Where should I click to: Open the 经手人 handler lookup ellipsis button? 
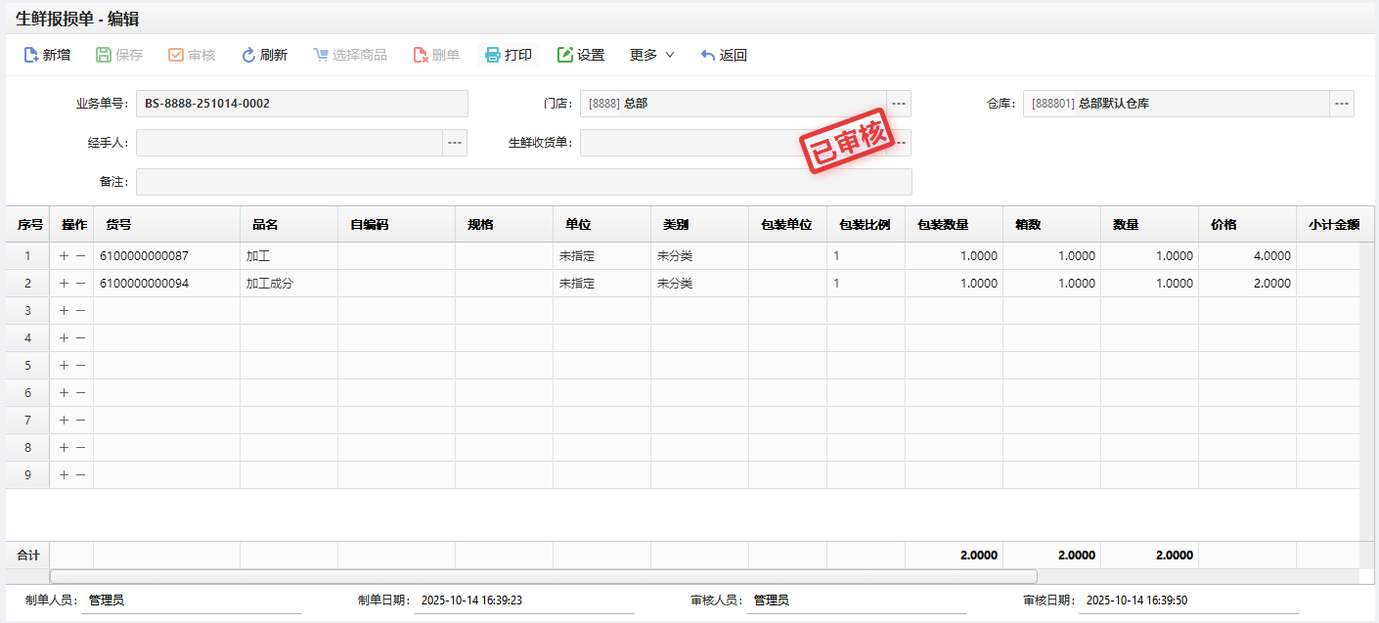tap(455, 143)
